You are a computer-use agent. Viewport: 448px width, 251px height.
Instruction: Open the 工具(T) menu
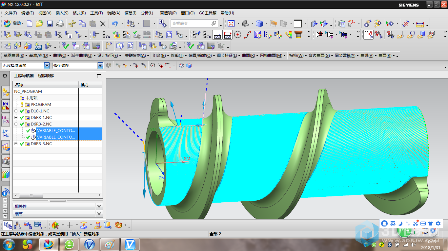(x=96, y=13)
